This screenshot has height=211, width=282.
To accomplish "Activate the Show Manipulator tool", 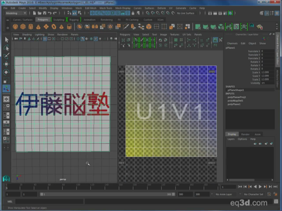I will (x=6, y=89).
